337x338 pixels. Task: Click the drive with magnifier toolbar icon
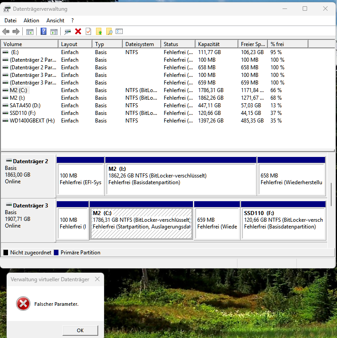point(67,32)
